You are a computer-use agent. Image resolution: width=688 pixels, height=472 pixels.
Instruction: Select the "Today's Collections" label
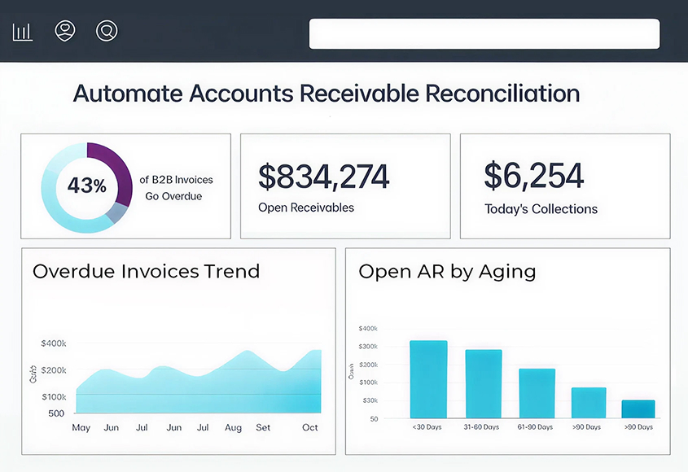click(541, 209)
